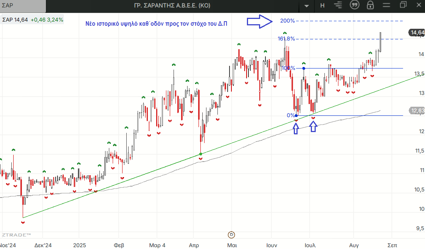Screen dimensions: 425x249
Task: Click the 10,5 price axis label
Action: coord(420,190)
